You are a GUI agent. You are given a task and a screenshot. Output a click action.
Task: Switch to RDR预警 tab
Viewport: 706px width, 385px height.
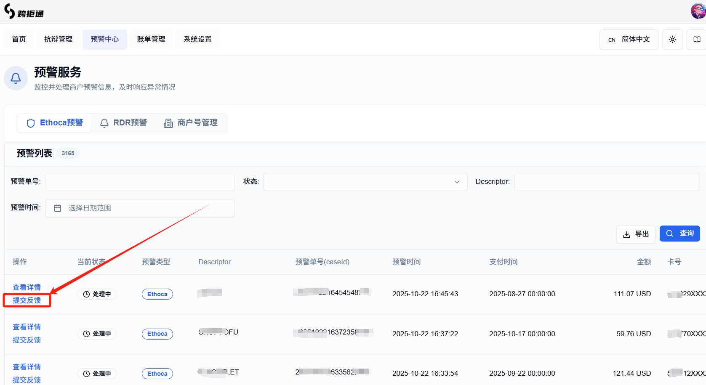pyautogui.click(x=123, y=123)
